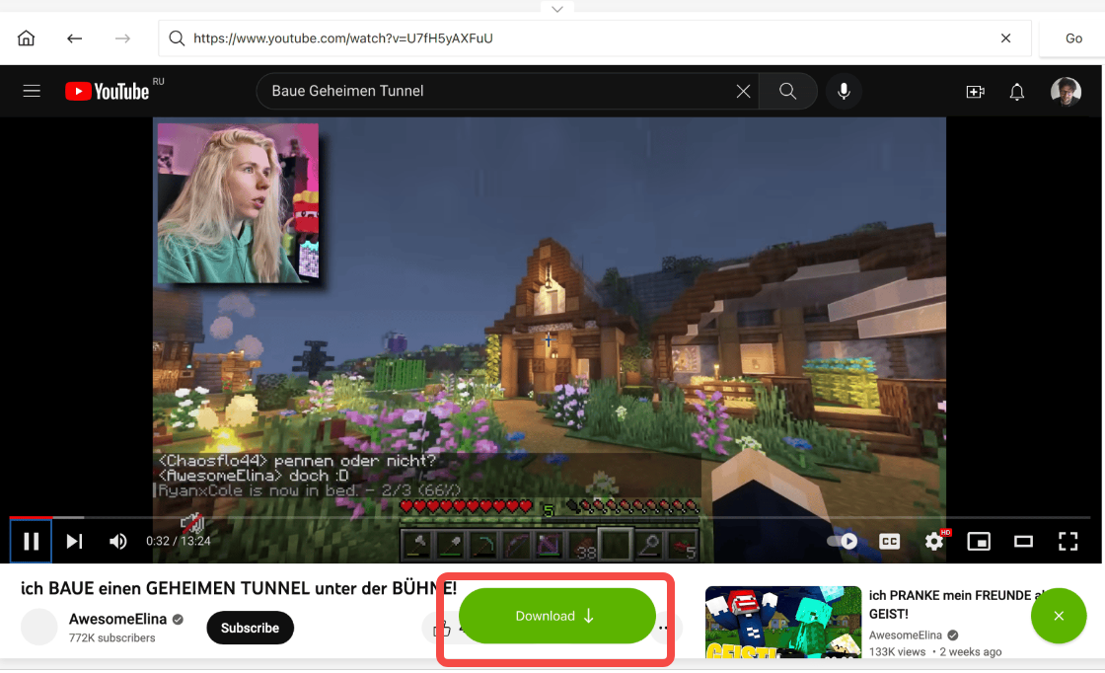The width and height of the screenshot is (1105, 673).
Task: Open YouTube notifications bell
Action: (1017, 92)
